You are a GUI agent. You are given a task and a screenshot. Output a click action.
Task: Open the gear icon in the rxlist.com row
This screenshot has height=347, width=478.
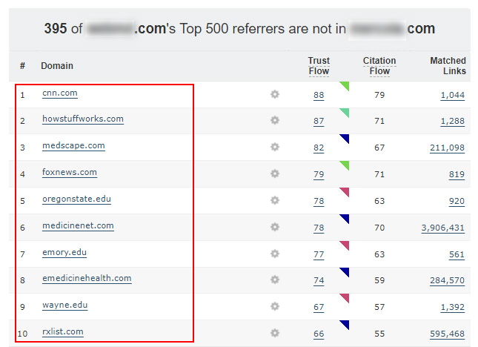coord(275,333)
